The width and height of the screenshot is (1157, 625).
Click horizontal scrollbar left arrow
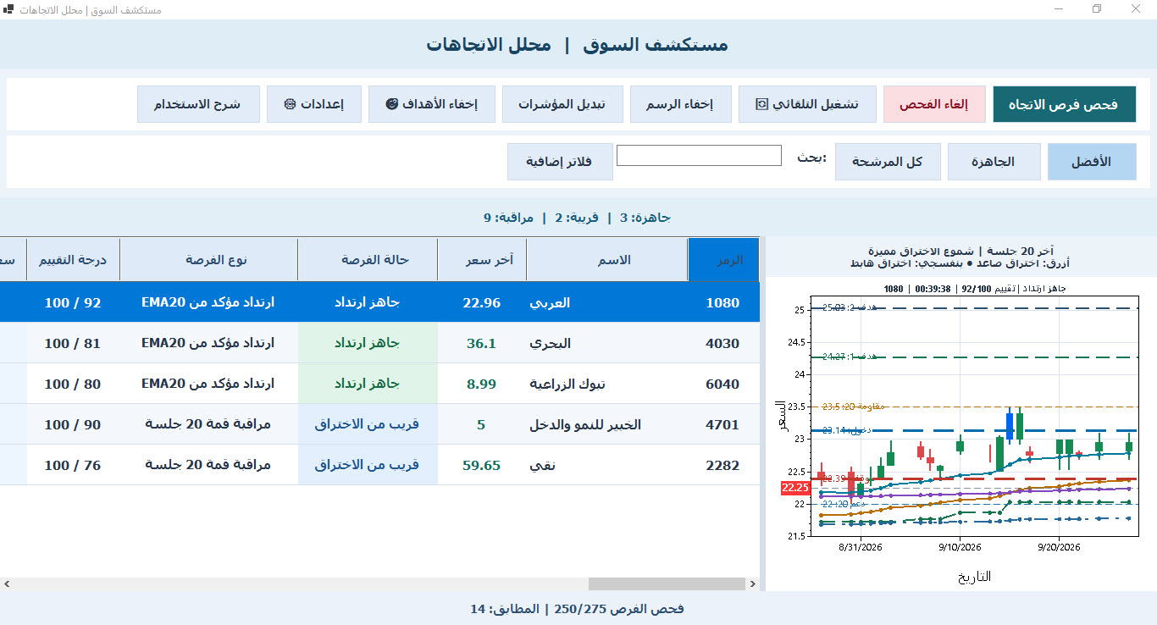pos(7,584)
